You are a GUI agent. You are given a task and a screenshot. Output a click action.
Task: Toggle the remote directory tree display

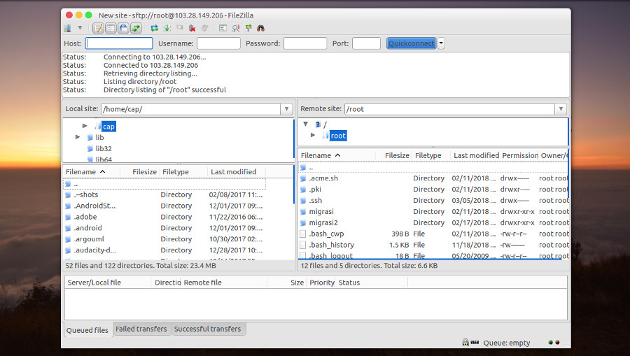coord(123,28)
